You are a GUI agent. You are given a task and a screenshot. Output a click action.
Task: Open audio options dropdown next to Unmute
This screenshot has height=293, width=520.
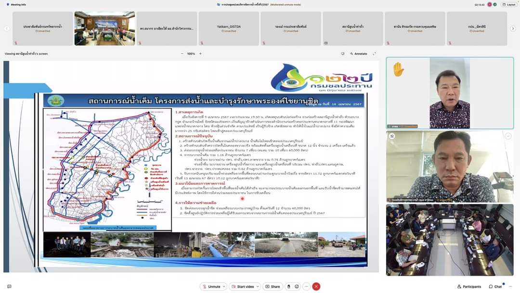224,286
